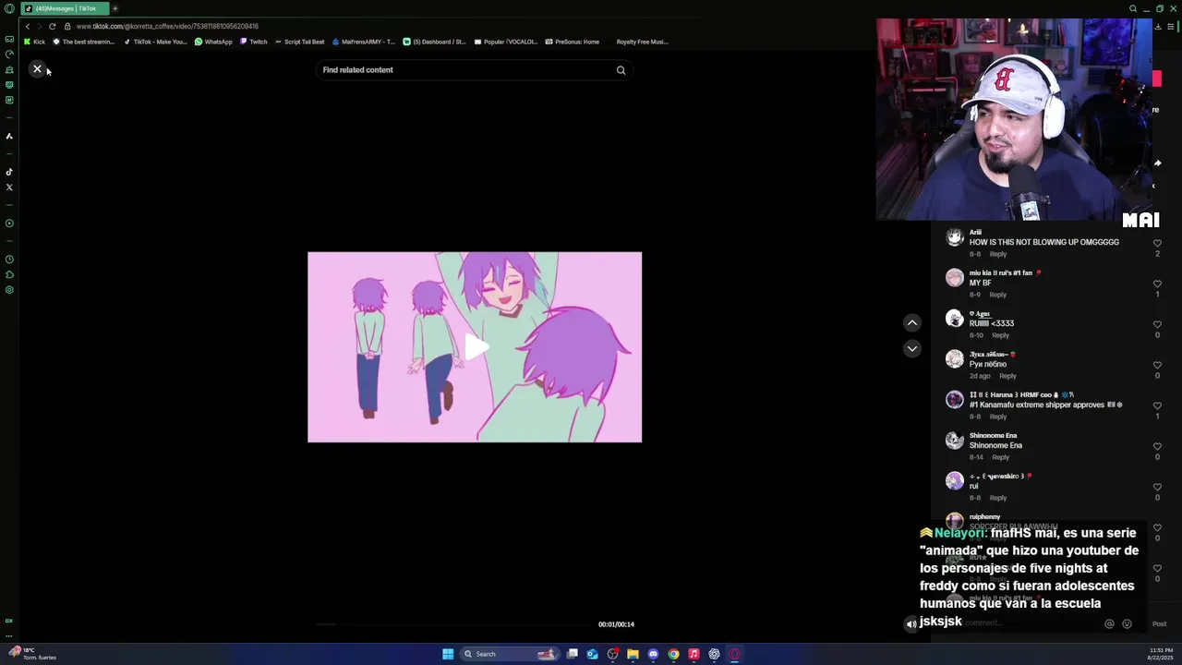Open Opera GX from taskbar
The image size is (1182, 665).
[734, 654]
